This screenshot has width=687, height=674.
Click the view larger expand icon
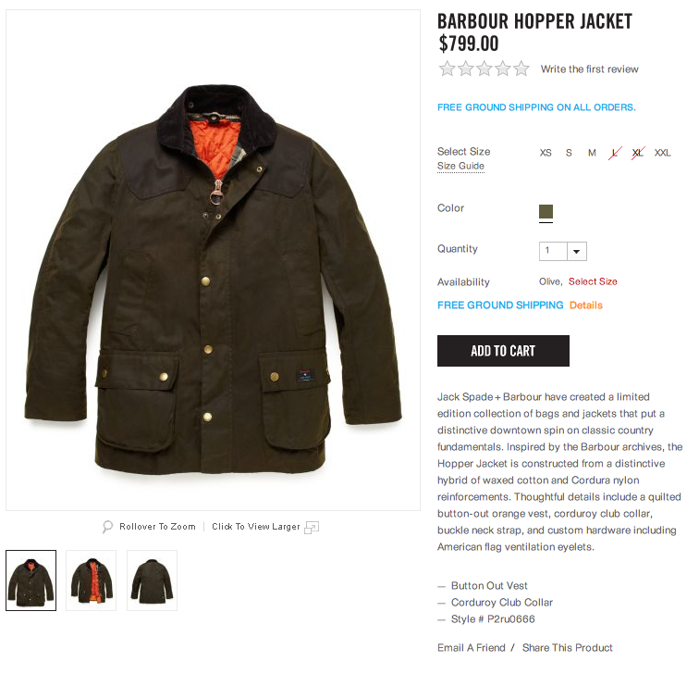coord(312,528)
